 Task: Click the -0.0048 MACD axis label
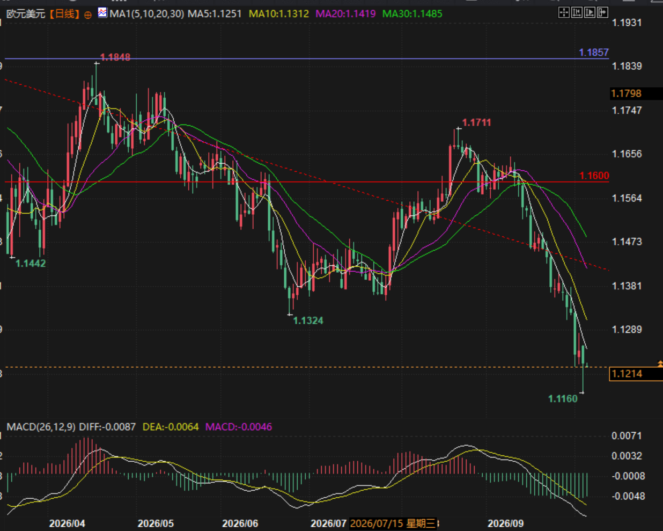[x=628, y=496]
